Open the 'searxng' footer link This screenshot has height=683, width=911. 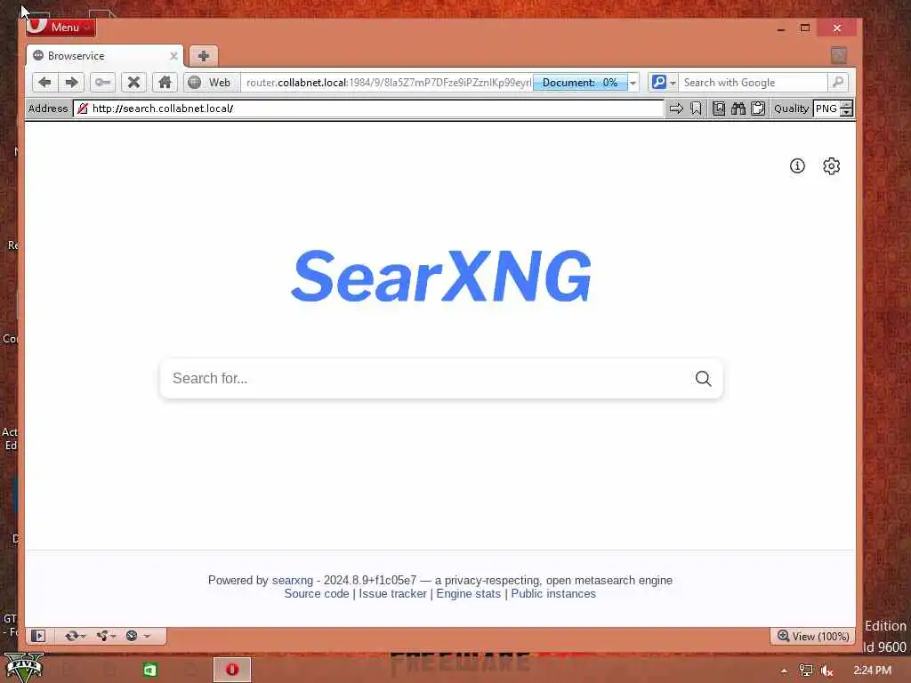click(x=292, y=580)
